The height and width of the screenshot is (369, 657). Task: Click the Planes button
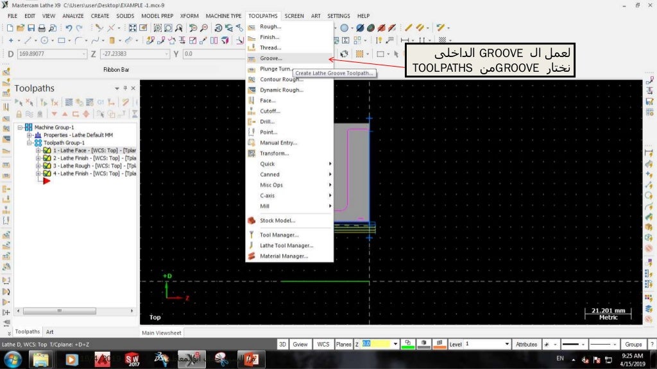(344, 344)
